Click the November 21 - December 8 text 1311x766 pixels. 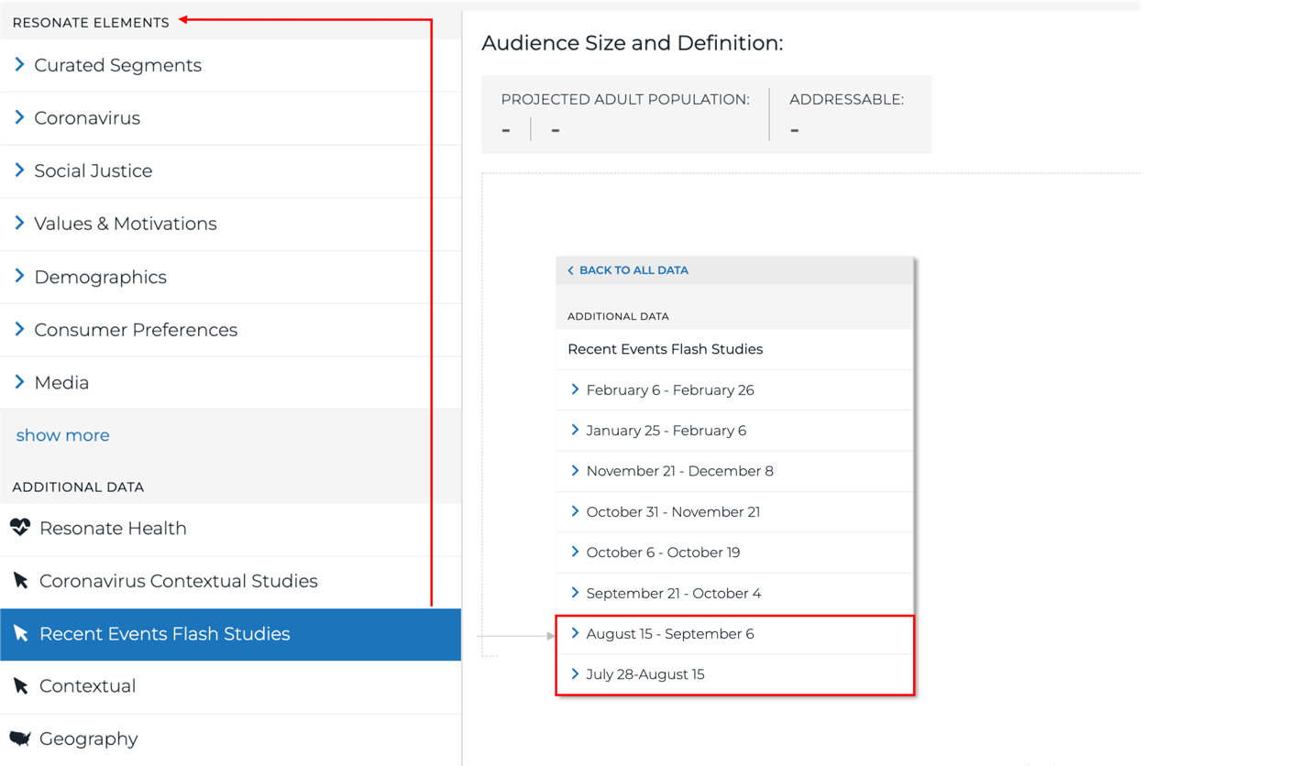(x=680, y=471)
